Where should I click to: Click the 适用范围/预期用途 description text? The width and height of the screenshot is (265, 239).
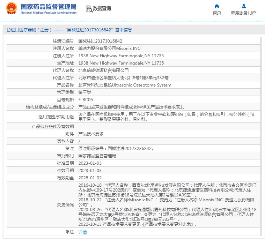166,117
